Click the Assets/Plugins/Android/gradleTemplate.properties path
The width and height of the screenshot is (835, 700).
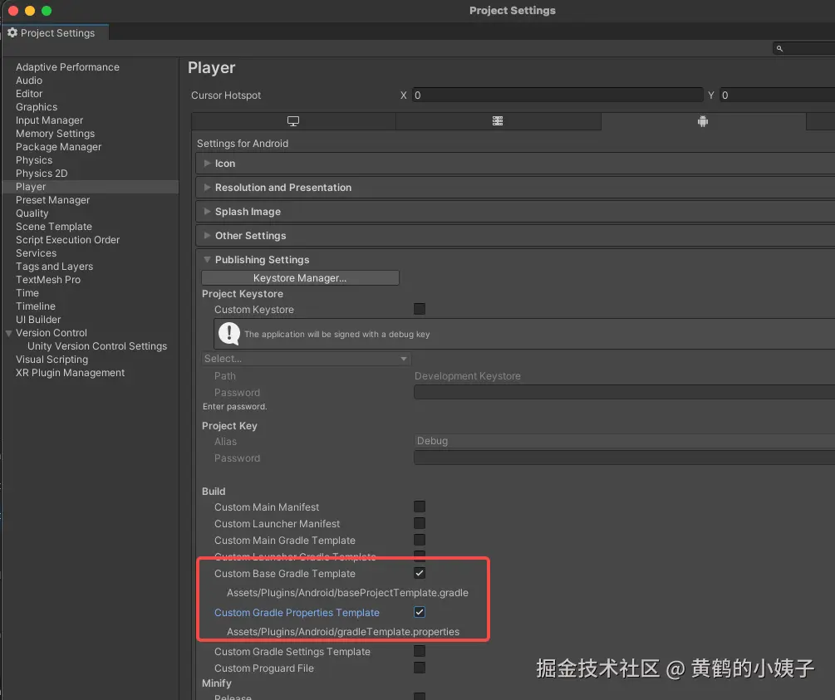[x=343, y=632]
